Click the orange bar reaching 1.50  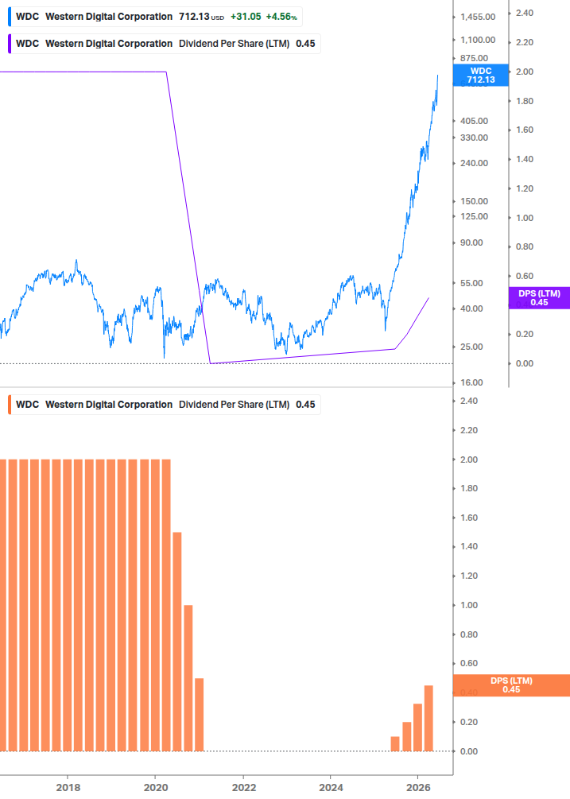click(177, 642)
